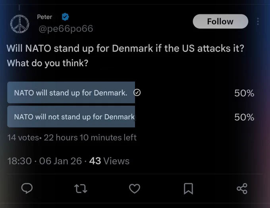The image size is (270, 208).
Task: Open the share icon
Action: (242, 189)
